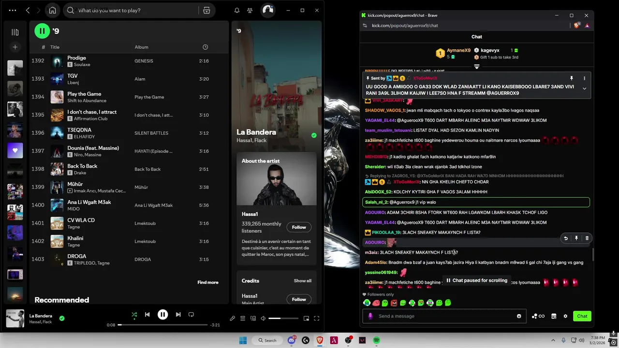Open the play queue

pos(243,319)
